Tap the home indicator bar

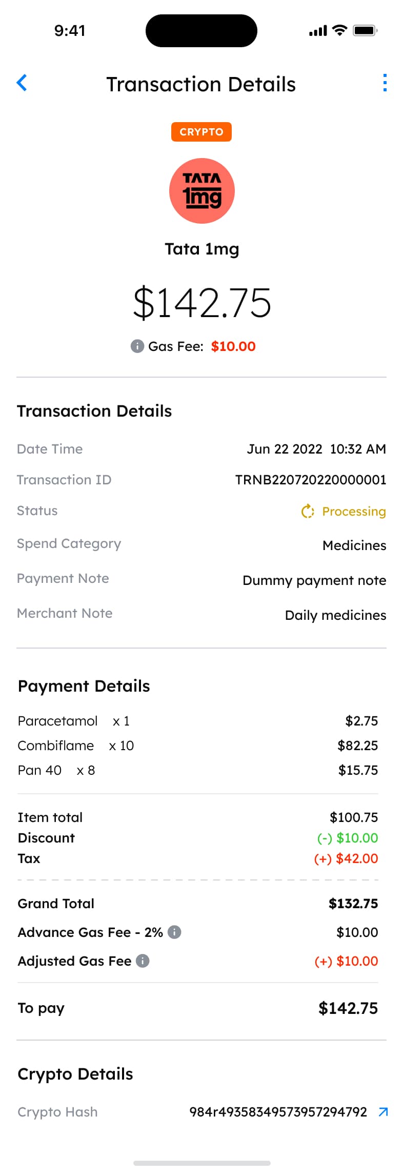(x=202, y=1163)
